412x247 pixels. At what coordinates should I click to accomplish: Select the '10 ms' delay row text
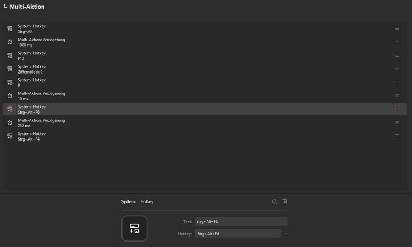coord(23,99)
